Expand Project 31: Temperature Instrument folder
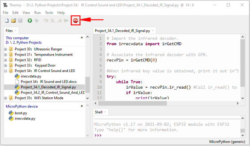Screen dimensions: 250x146 coord(6,55)
